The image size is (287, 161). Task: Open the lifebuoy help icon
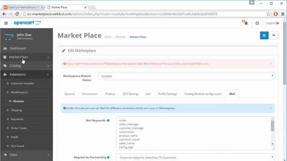tap(257, 23)
